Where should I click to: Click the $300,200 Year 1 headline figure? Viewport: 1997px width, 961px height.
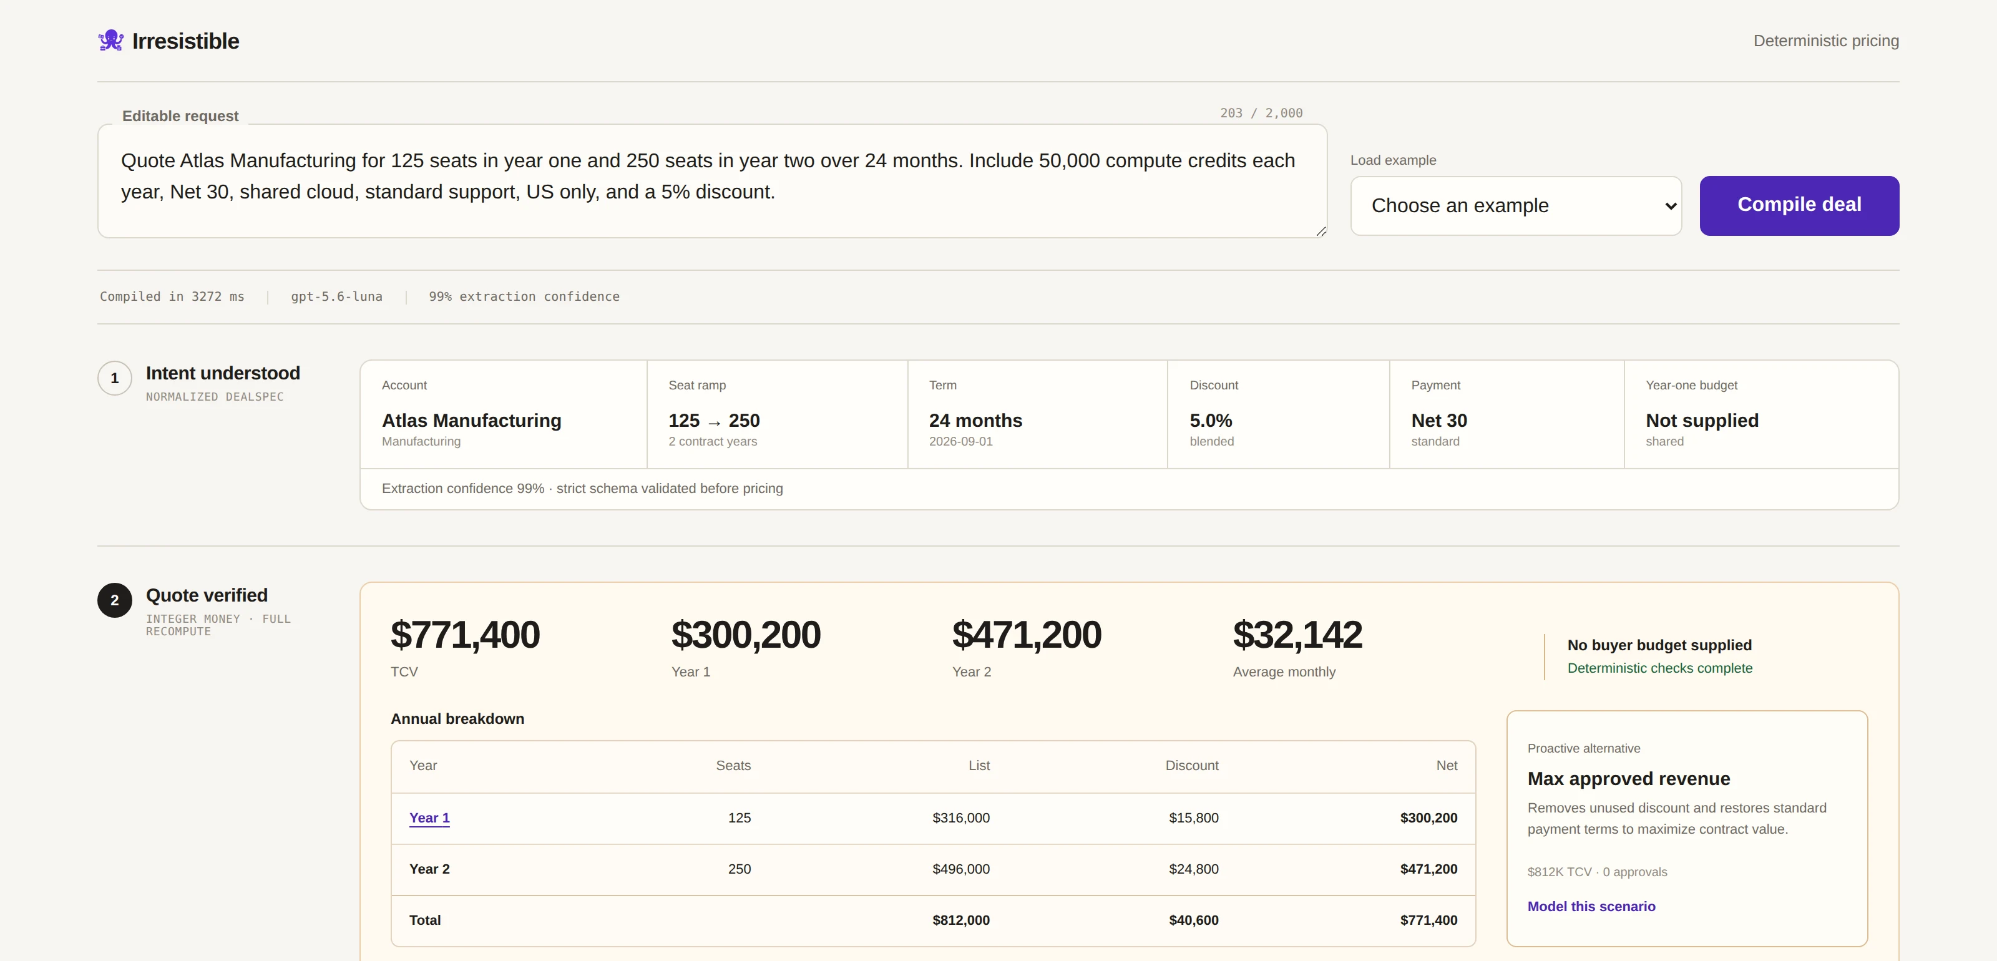pos(746,635)
